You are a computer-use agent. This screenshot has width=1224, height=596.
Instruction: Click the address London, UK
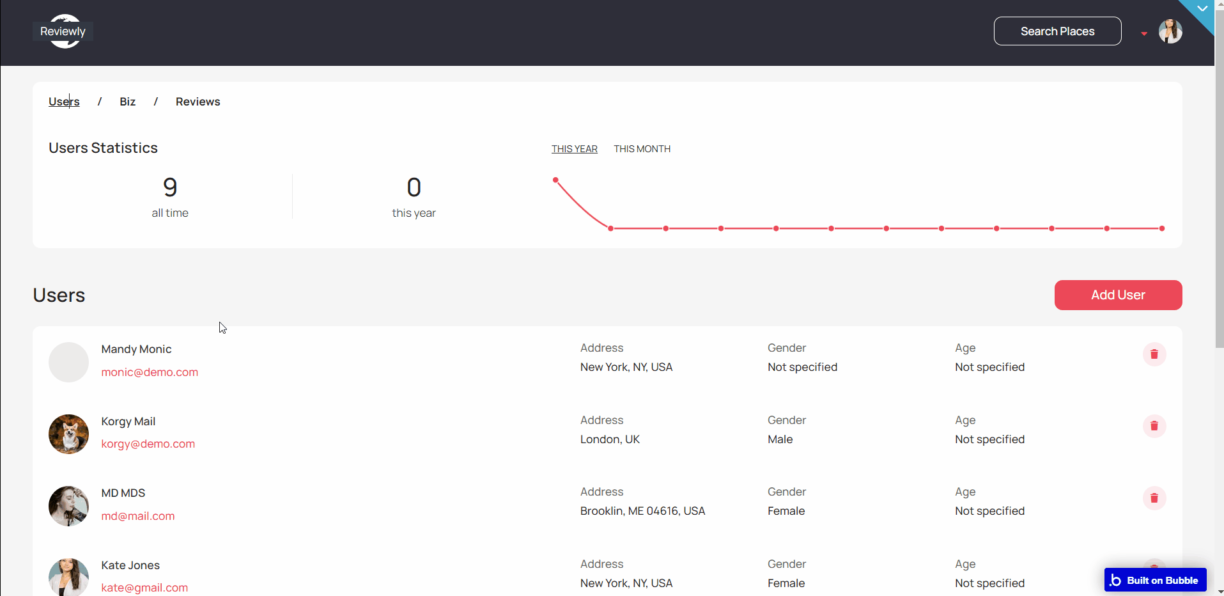coord(610,439)
